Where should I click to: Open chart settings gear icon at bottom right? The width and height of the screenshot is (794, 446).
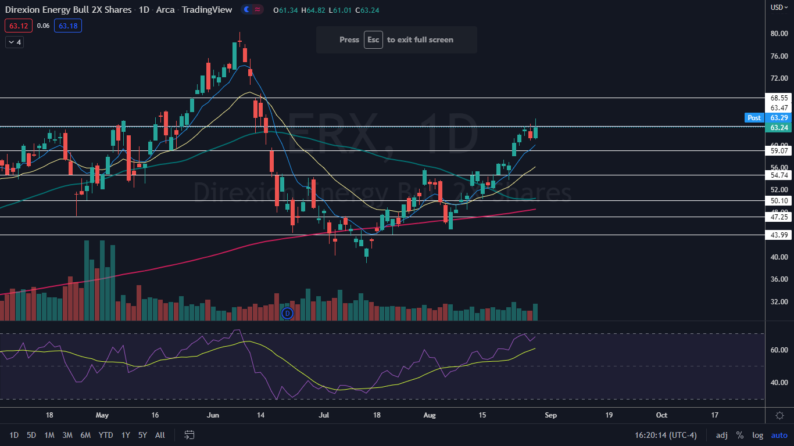coord(779,415)
